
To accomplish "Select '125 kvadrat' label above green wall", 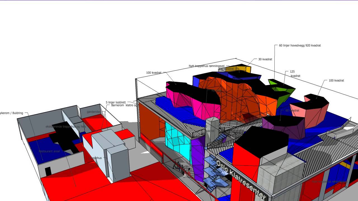I will [295, 74].
